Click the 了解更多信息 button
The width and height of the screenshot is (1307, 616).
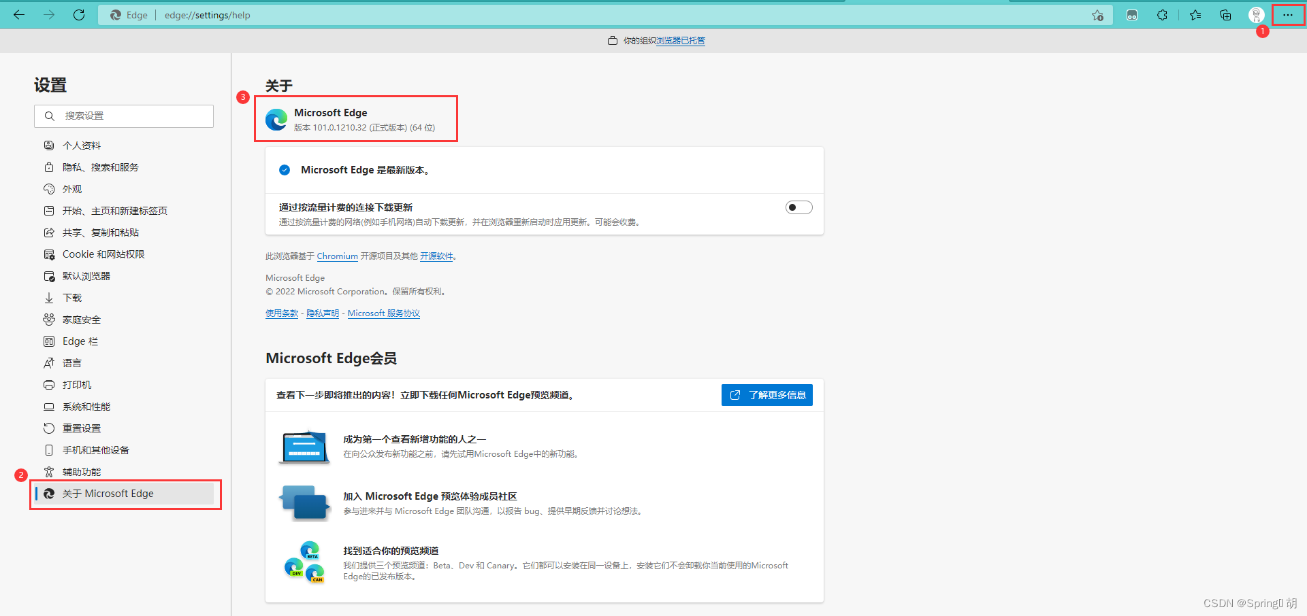767,395
